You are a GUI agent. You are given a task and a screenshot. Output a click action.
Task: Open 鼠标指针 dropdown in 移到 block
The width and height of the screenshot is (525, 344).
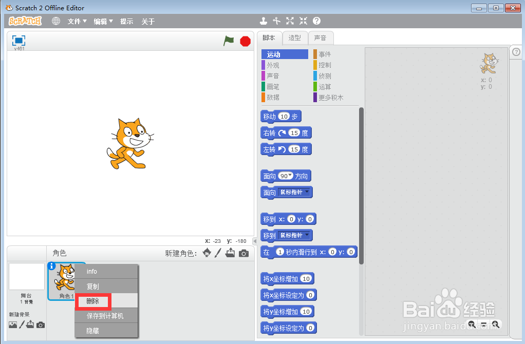click(295, 235)
